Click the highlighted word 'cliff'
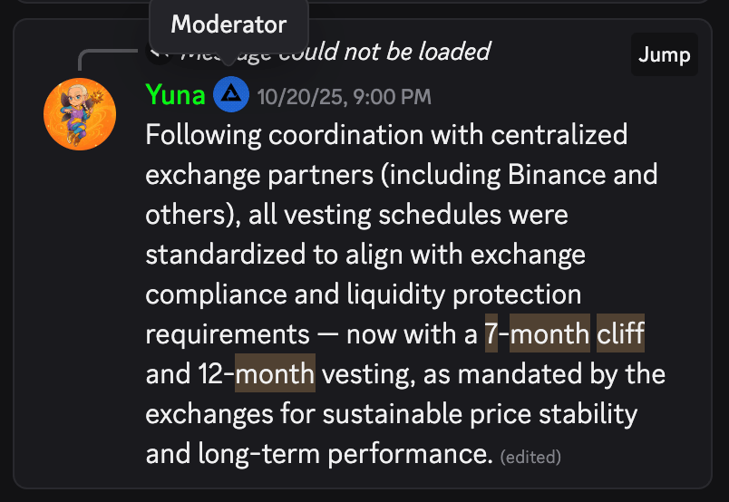 (x=620, y=334)
